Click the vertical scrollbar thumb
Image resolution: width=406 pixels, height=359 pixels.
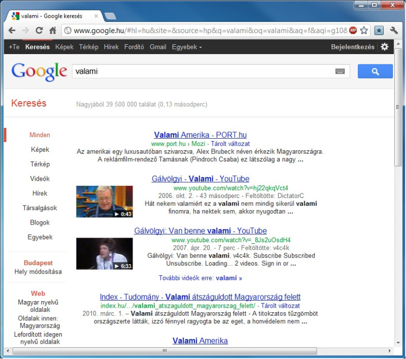(398, 107)
